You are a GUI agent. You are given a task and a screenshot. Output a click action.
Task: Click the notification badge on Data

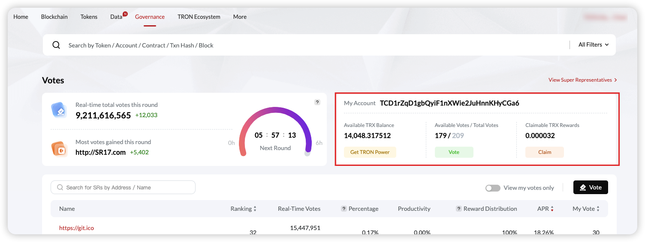point(125,14)
